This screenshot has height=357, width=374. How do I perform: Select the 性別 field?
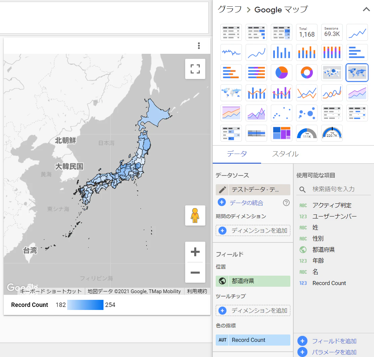[318, 239]
